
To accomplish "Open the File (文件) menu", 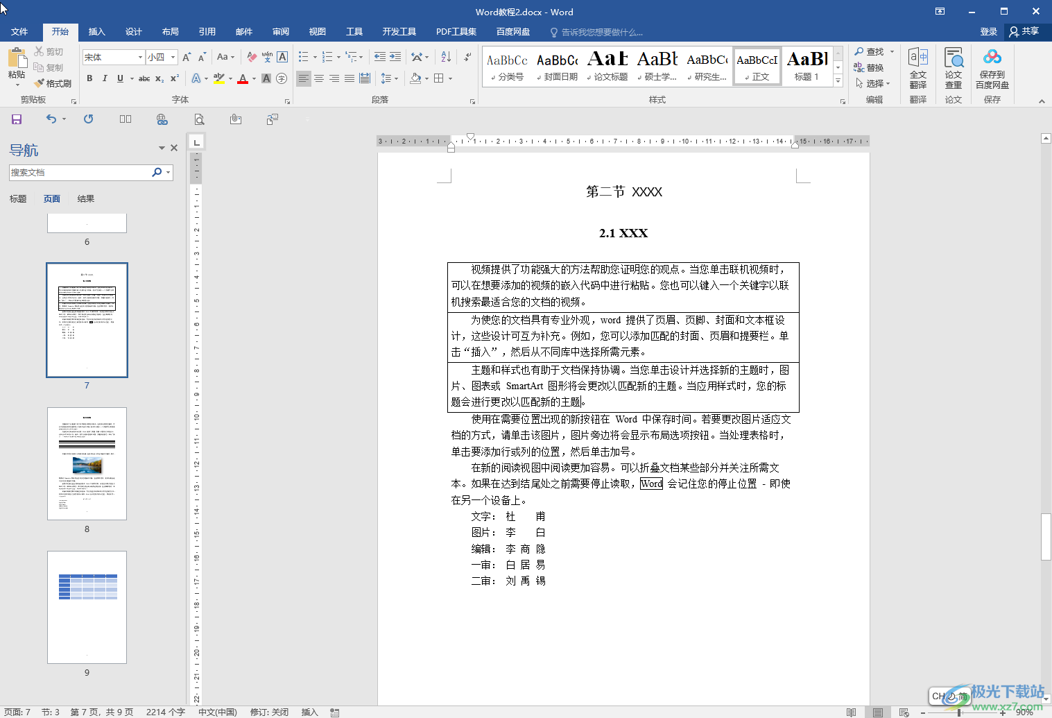I will point(19,32).
